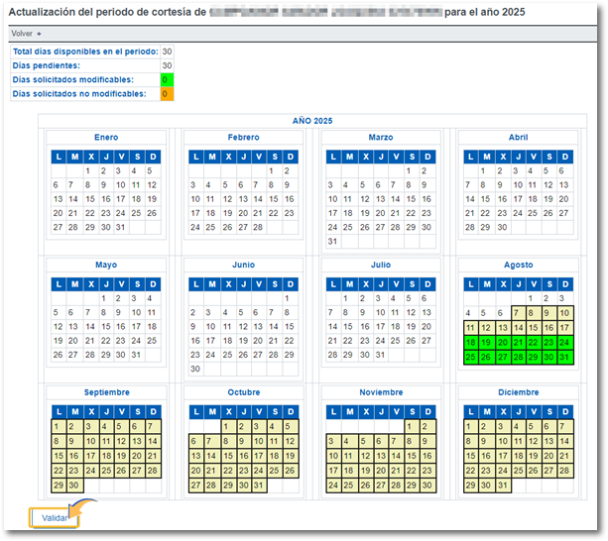Select day 7 in Agosto calendar
The height and width of the screenshot is (541, 608).
click(x=518, y=313)
